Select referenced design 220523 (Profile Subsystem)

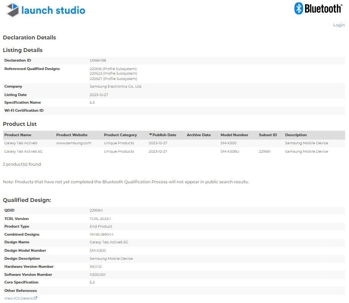click(113, 73)
